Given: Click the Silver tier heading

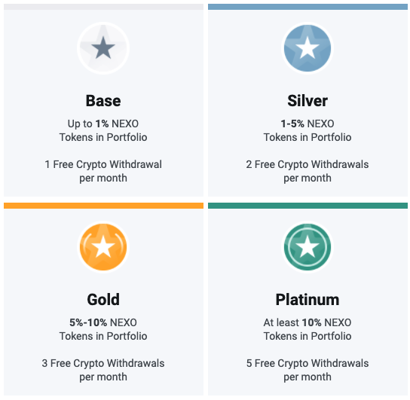Looking at the screenshot, I should pyautogui.click(x=307, y=101).
